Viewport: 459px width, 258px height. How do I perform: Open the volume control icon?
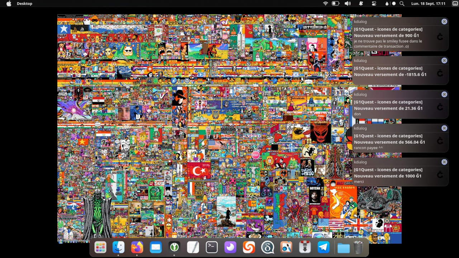(347, 3)
